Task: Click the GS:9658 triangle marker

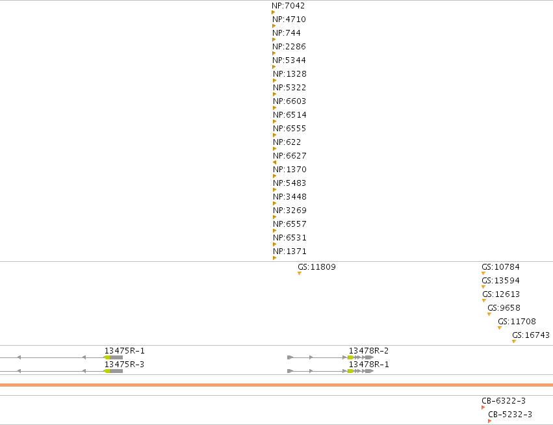Action: click(x=489, y=315)
